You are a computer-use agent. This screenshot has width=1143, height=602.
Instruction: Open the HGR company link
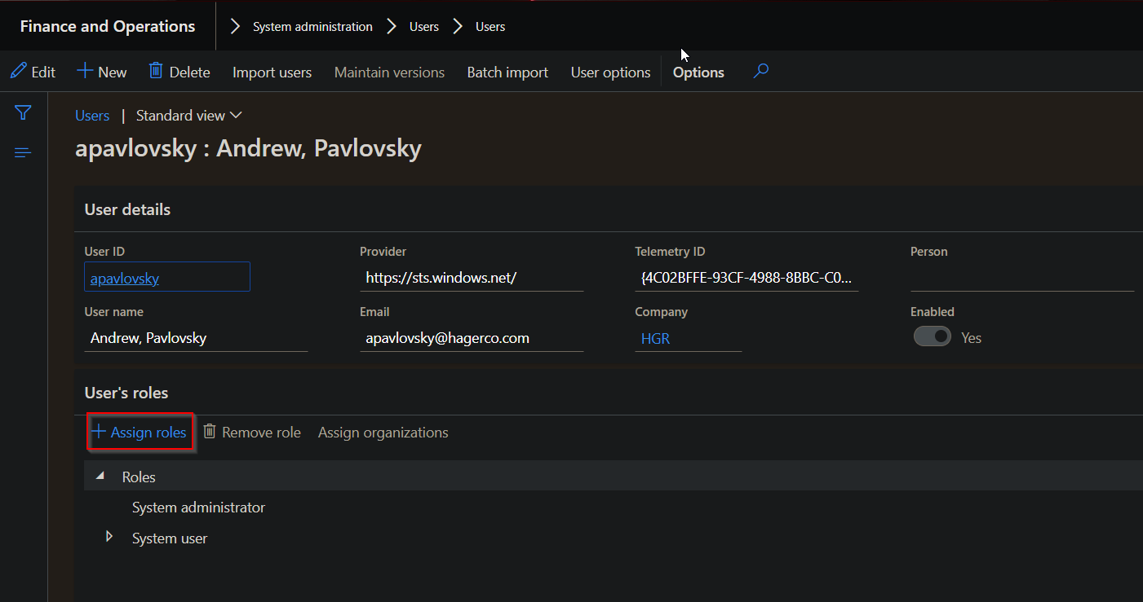(655, 338)
